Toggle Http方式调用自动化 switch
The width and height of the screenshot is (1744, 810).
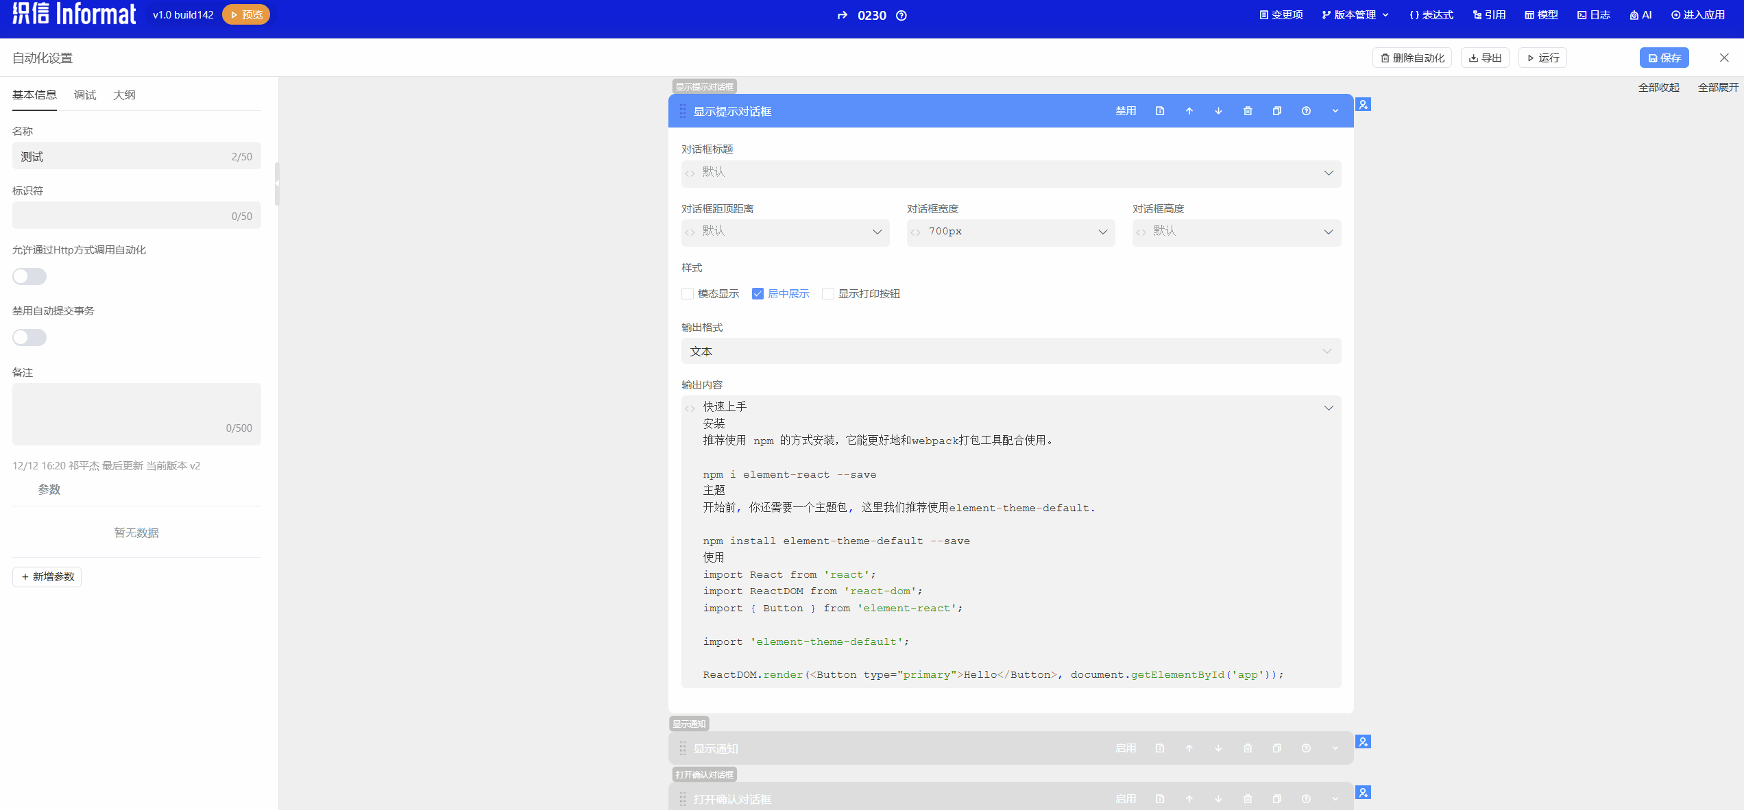[29, 276]
